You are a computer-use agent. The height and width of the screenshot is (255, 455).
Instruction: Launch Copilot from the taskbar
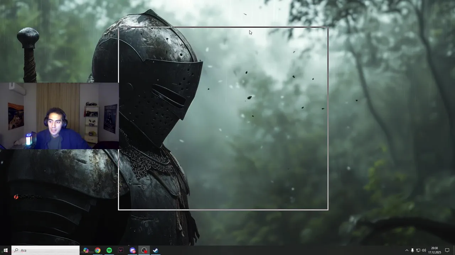click(86, 250)
